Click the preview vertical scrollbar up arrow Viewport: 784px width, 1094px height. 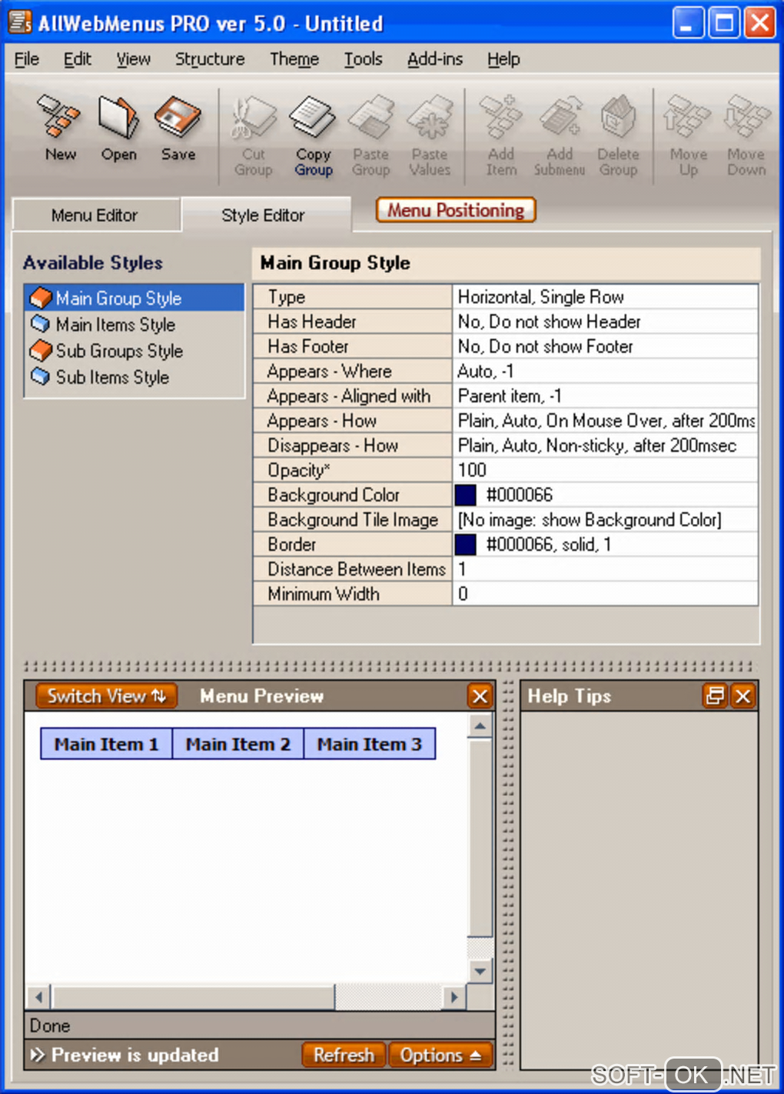point(480,725)
